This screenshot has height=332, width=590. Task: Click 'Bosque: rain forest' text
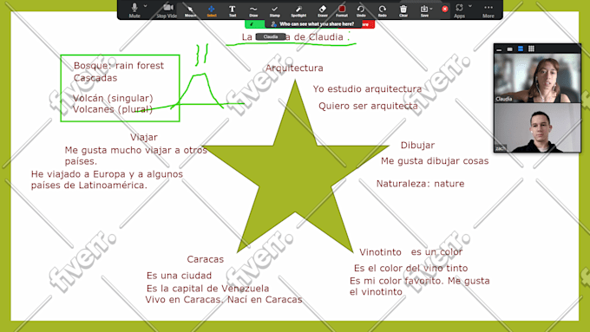(x=119, y=66)
